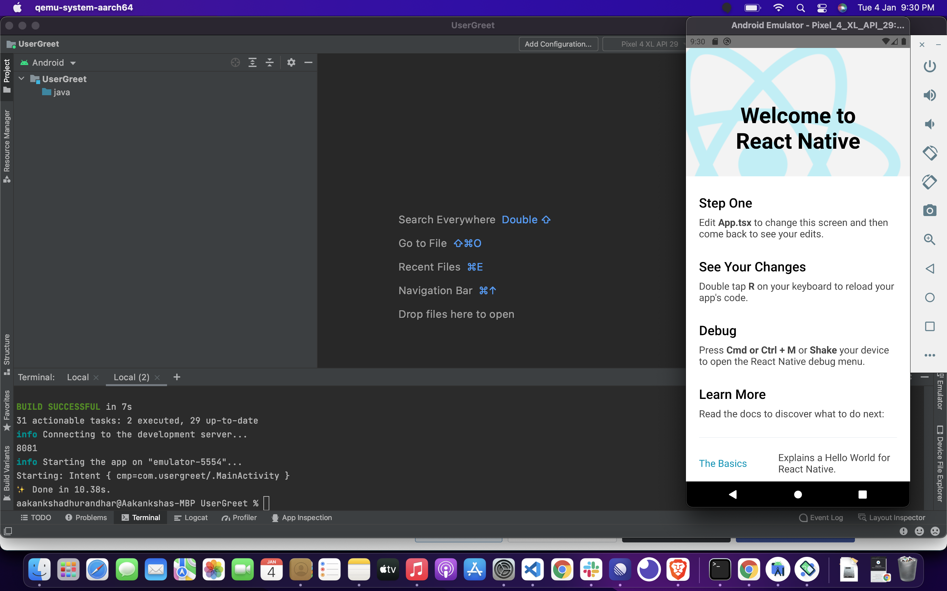
Task: Power off the emulator with power icon
Action: [929, 66]
